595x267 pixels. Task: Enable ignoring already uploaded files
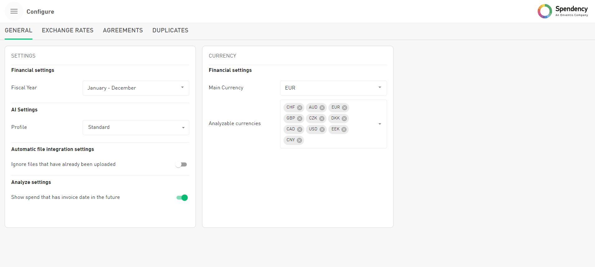(181, 165)
